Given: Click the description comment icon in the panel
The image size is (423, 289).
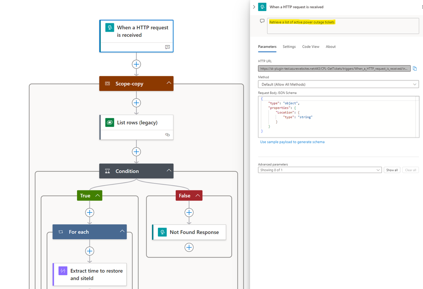Looking at the screenshot, I should coord(262,21).
